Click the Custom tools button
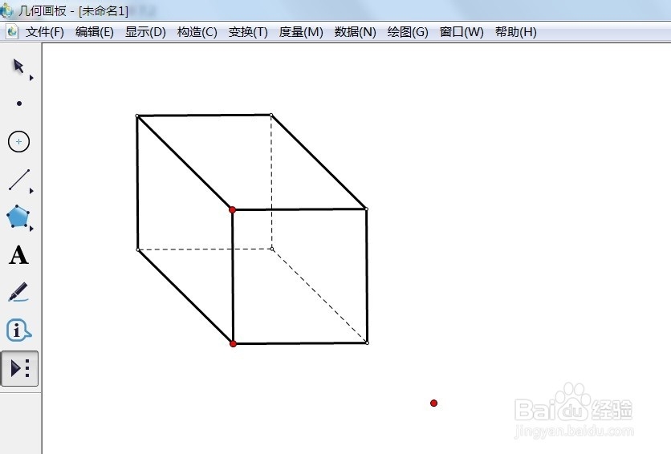The height and width of the screenshot is (454, 671). point(20,368)
